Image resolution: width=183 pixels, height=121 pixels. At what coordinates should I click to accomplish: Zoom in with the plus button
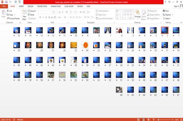pyautogui.click(x=173, y=119)
